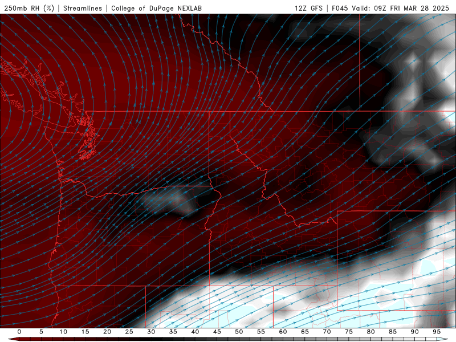Click the "45" colorbar scale label
This screenshot has width=456, height=342.
217,332
